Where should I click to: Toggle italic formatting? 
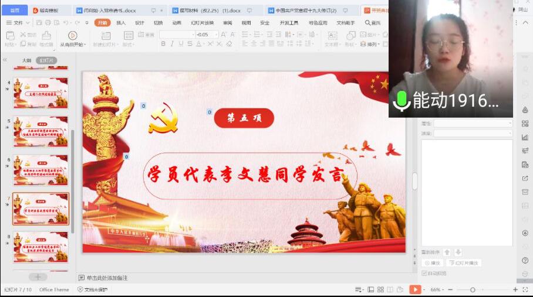(173, 44)
